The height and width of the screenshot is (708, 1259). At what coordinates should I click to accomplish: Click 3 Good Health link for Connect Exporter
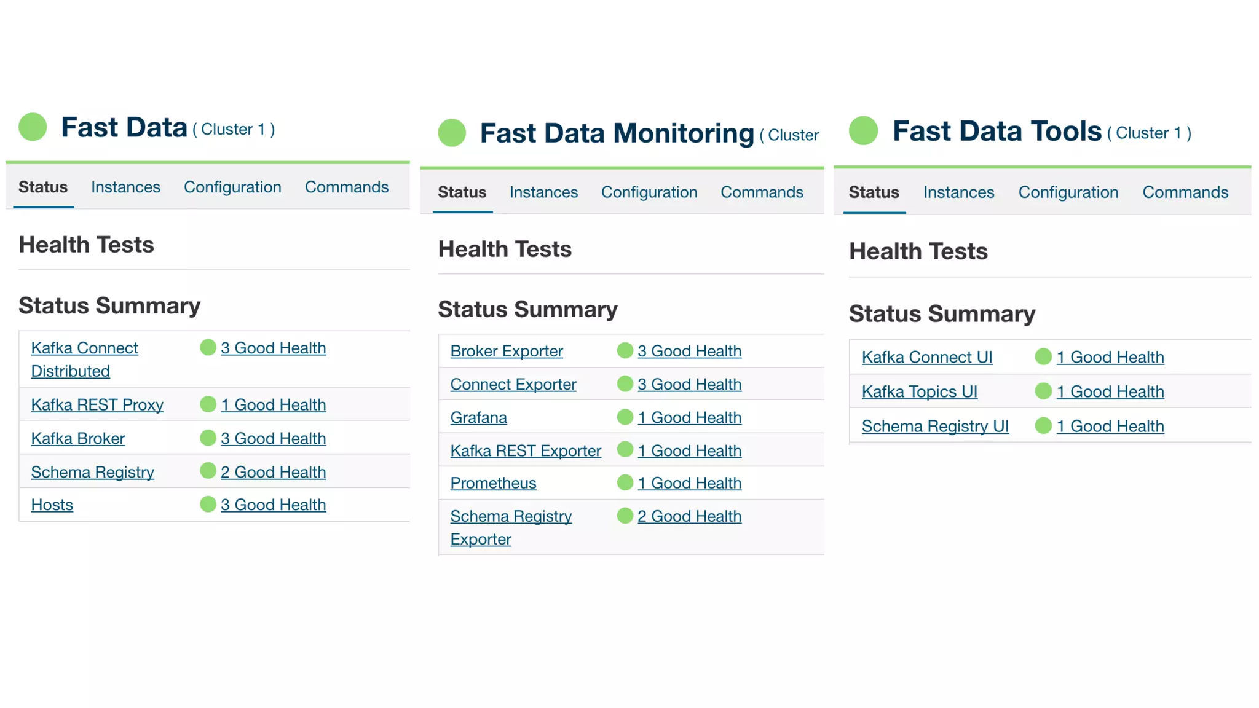(x=689, y=384)
